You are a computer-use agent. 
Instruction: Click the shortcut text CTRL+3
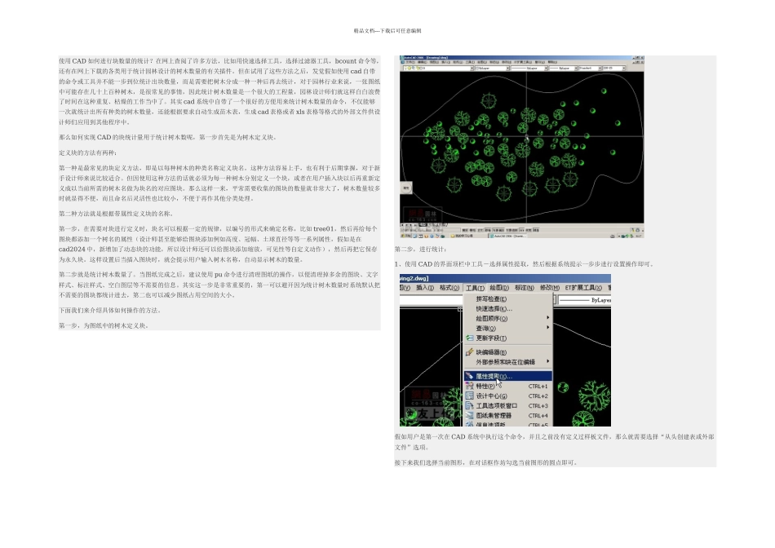538,405
